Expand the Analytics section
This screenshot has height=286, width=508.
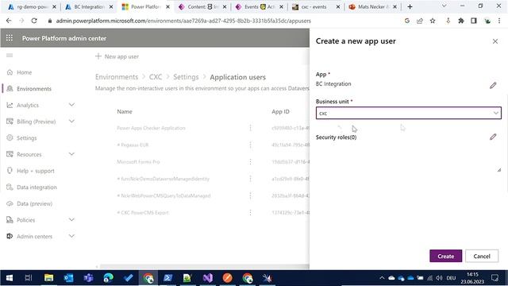pyautogui.click(x=71, y=105)
